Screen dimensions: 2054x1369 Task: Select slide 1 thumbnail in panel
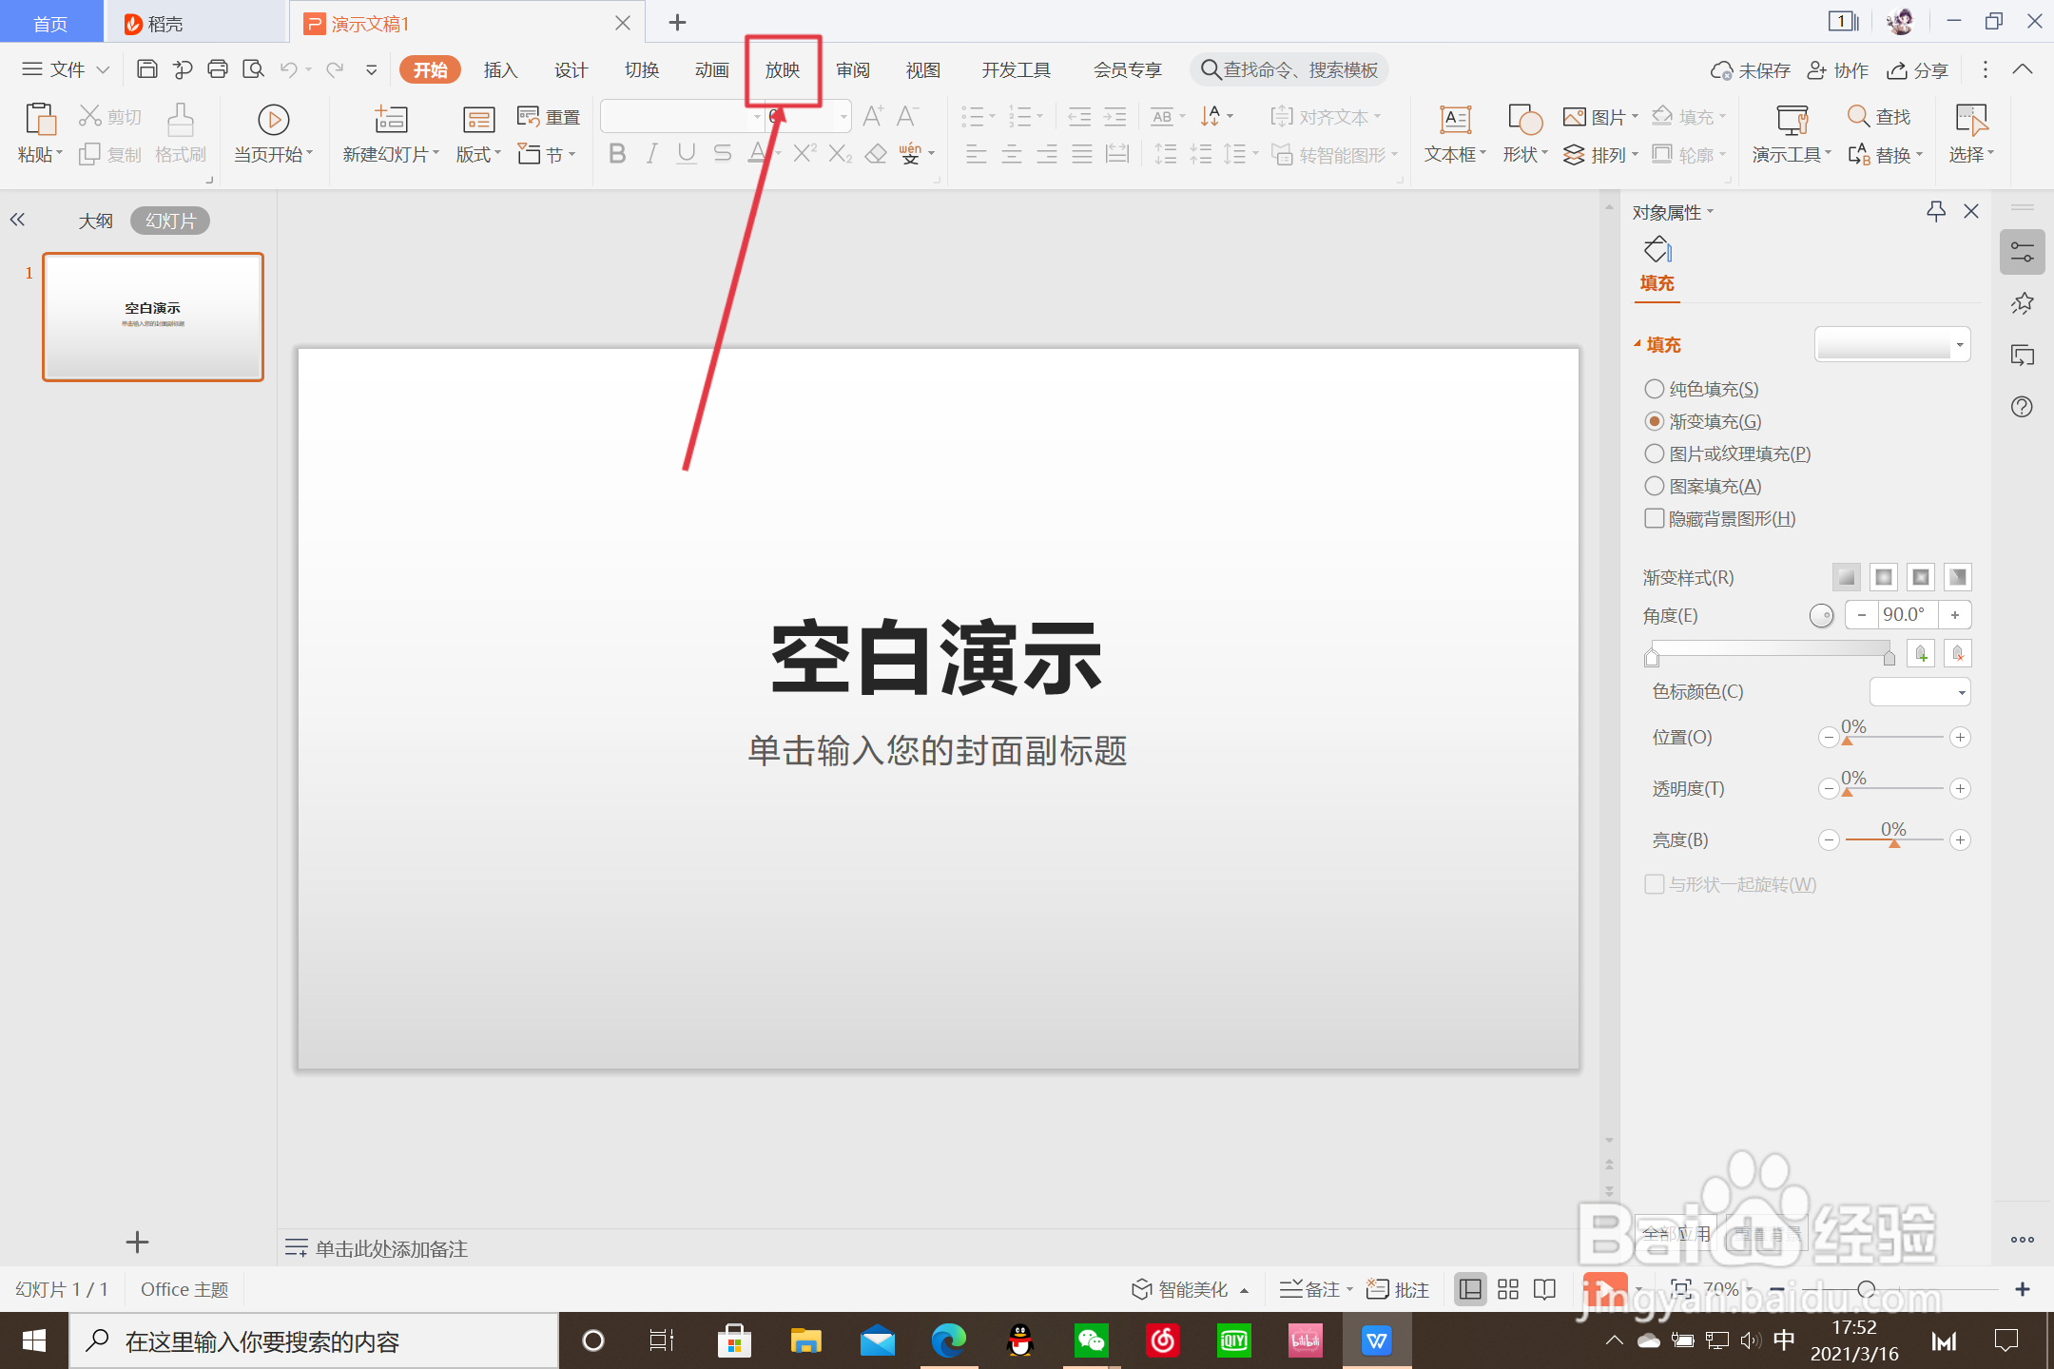(153, 317)
